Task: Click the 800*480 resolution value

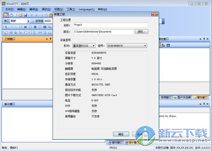Action: point(96,64)
